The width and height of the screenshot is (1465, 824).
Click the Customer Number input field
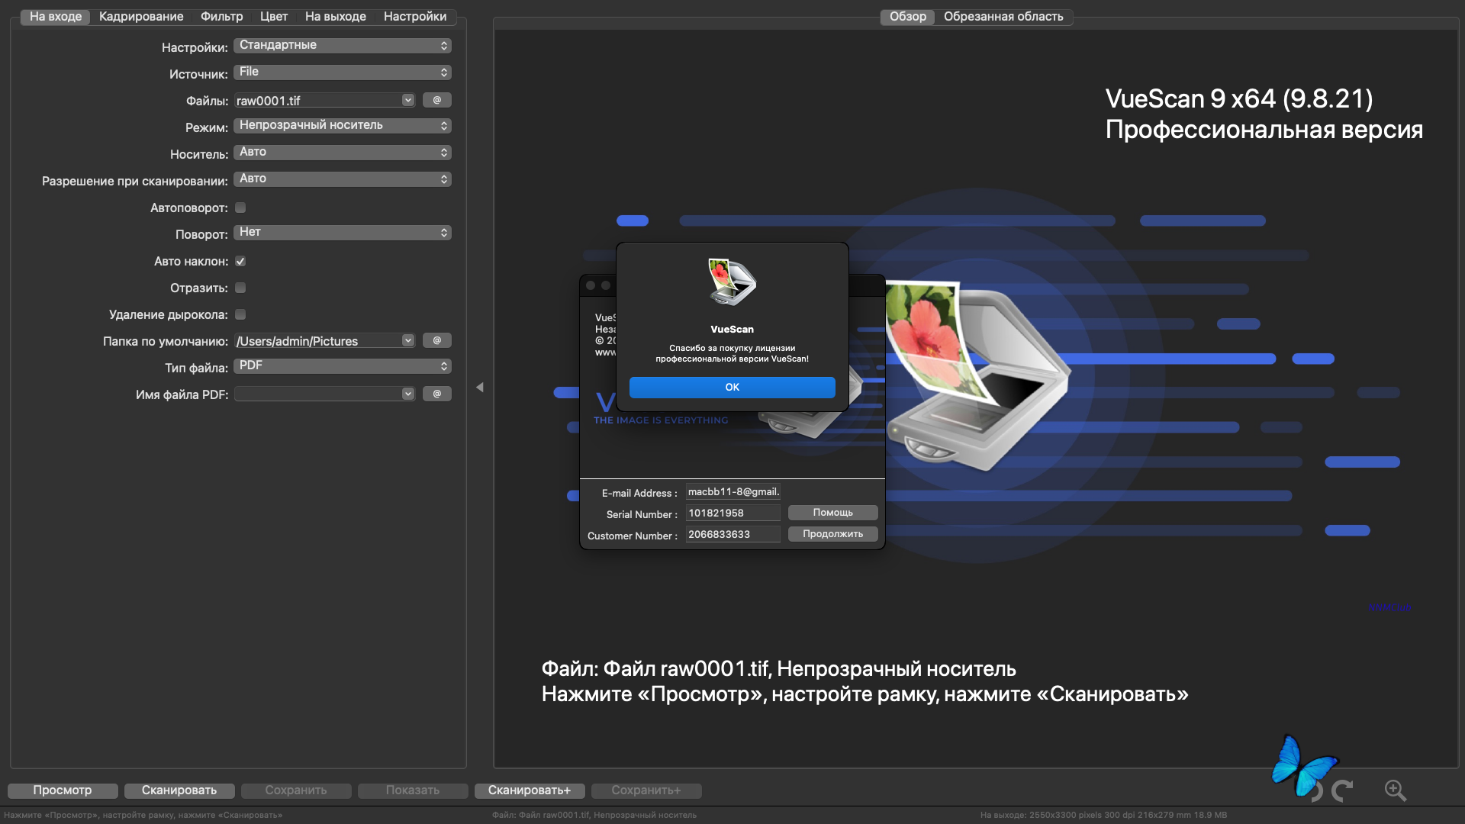click(x=733, y=535)
